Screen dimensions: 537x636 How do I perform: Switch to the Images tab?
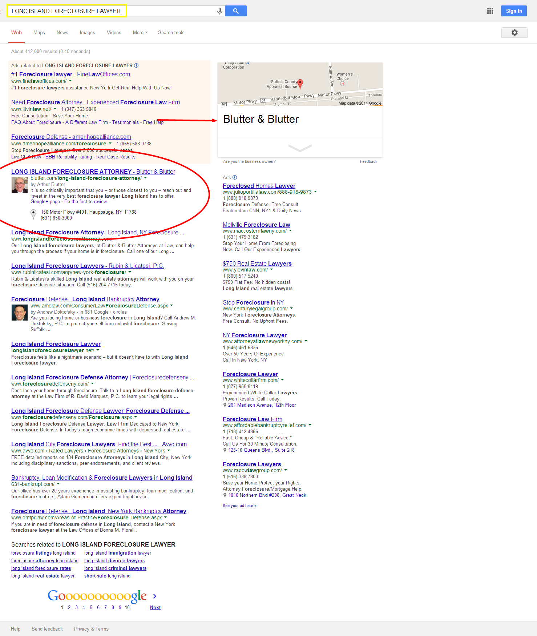(x=88, y=32)
